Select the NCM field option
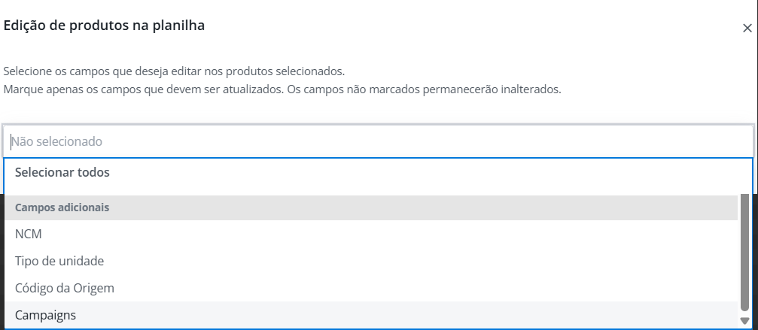Viewport: 758px width, 330px height. (29, 234)
